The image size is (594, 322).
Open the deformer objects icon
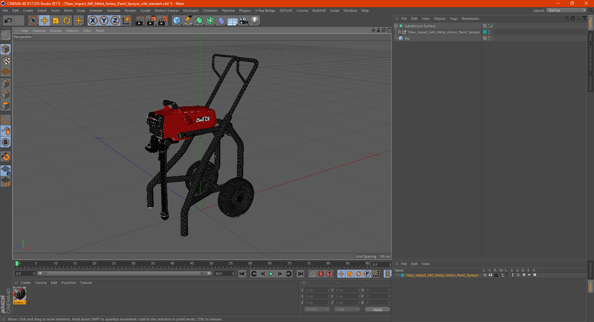coord(222,21)
